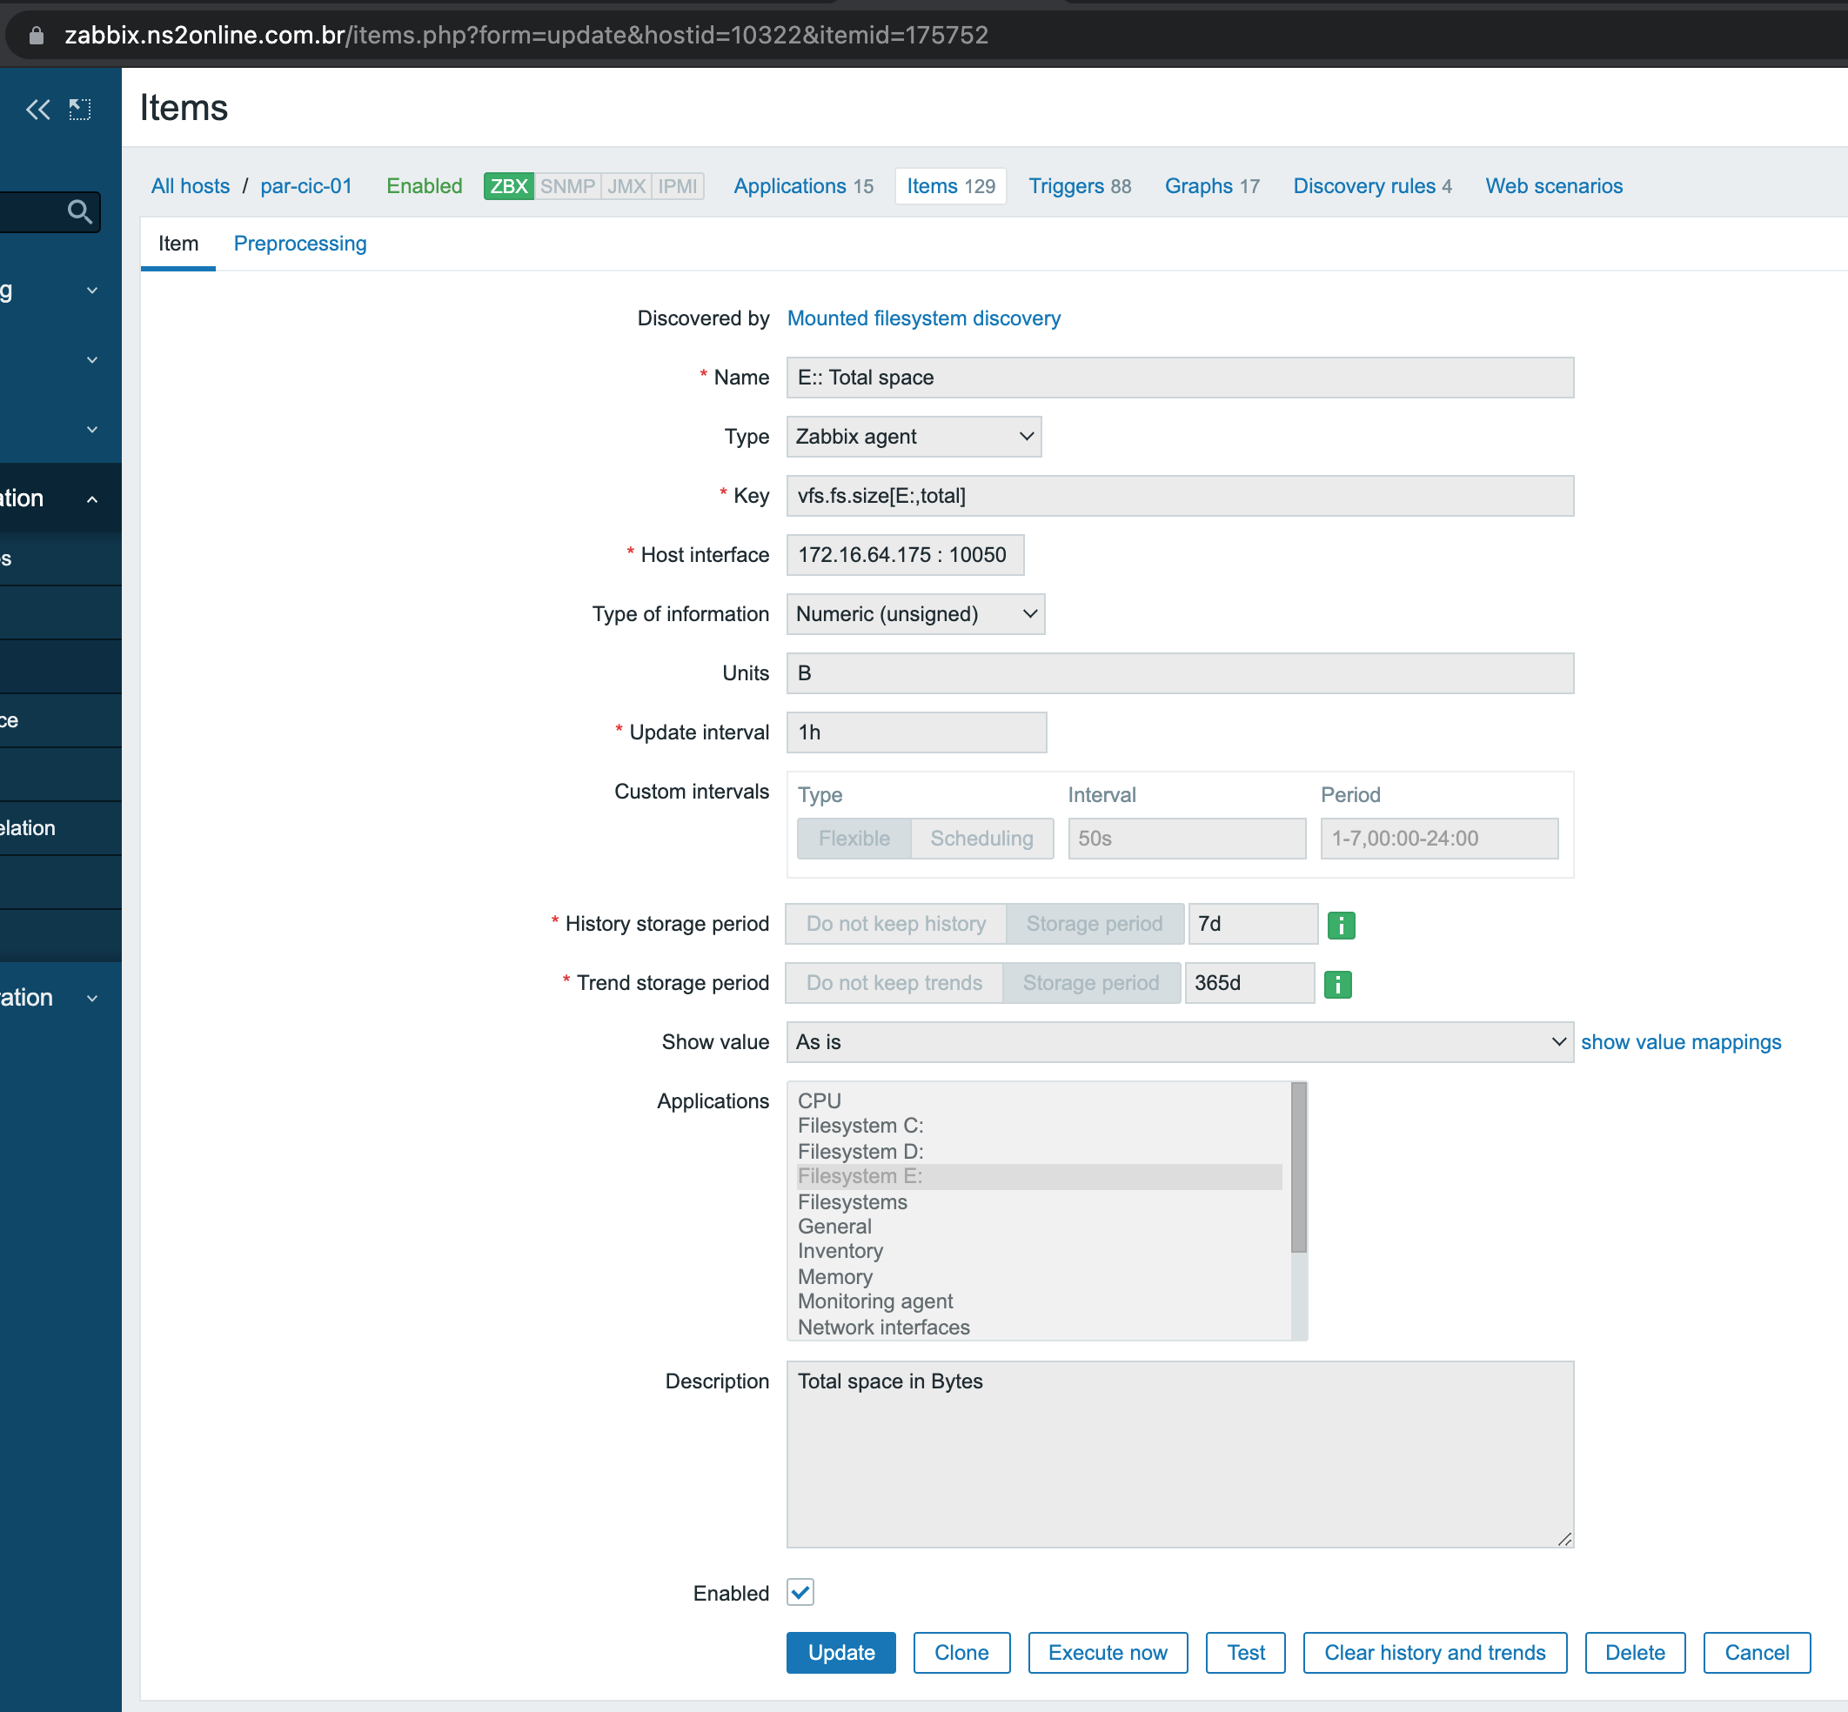Click custom Interval 50s field
Screen dimensions: 1848x1712
[1187, 839]
